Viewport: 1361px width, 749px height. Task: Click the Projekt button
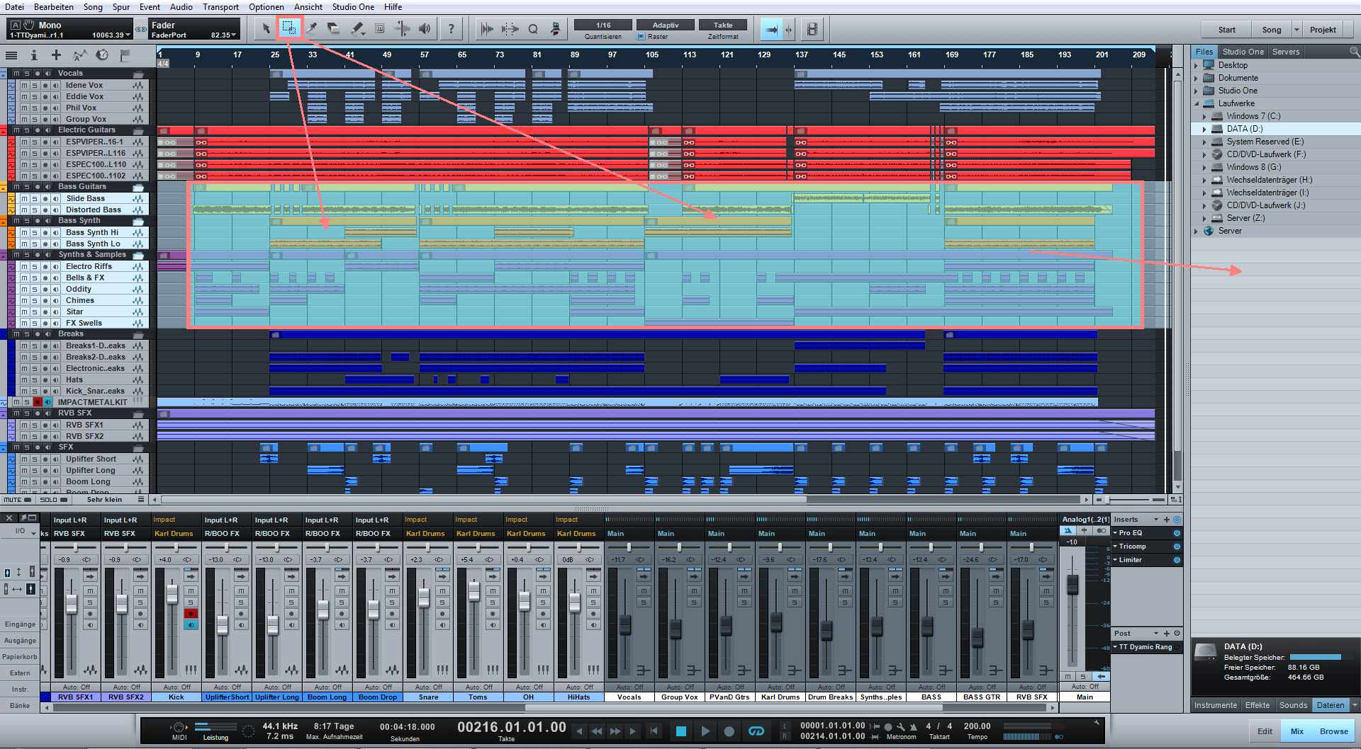pyautogui.click(x=1323, y=30)
